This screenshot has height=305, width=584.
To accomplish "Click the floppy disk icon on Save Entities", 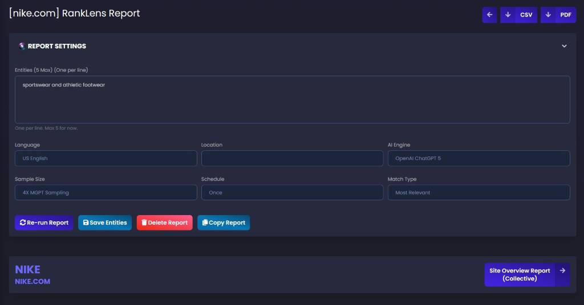I will 86,222.
